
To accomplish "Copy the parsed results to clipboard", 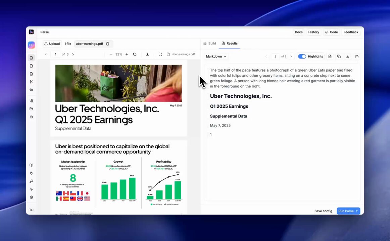I will point(339,57).
